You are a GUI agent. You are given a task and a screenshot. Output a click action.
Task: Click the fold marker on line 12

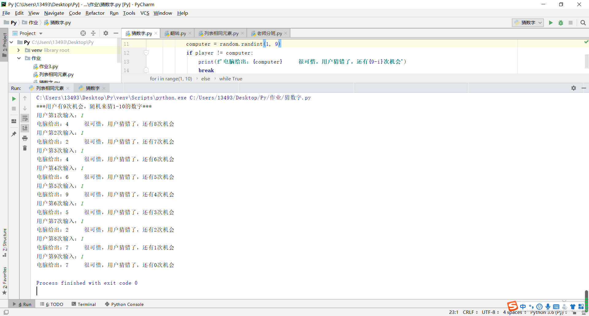pyautogui.click(x=146, y=53)
